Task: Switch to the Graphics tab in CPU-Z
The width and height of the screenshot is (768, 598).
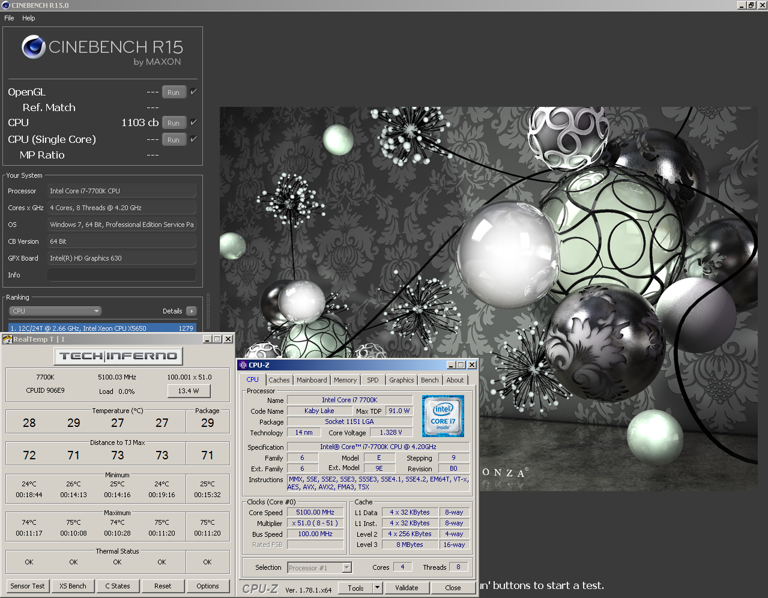Action: pos(402,380)
